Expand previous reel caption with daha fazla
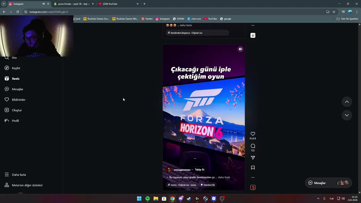 point(186,25)
